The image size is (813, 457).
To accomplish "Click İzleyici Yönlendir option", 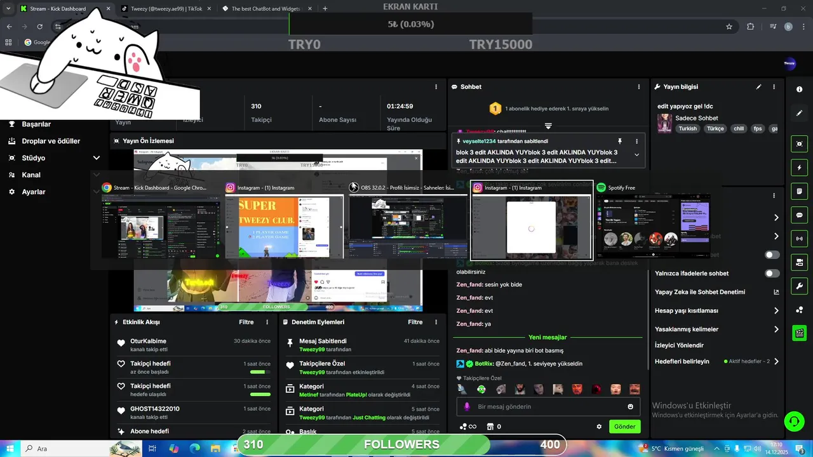I will point(679,346).
